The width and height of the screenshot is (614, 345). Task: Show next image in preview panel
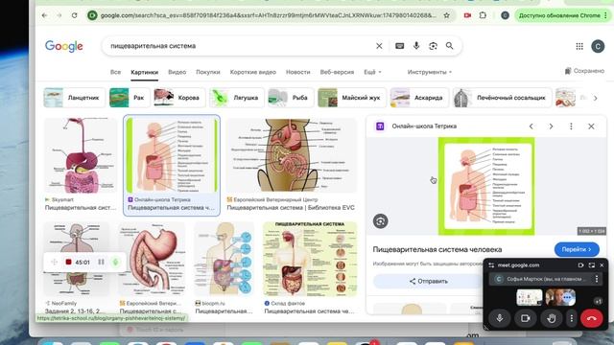pos(551,126)
